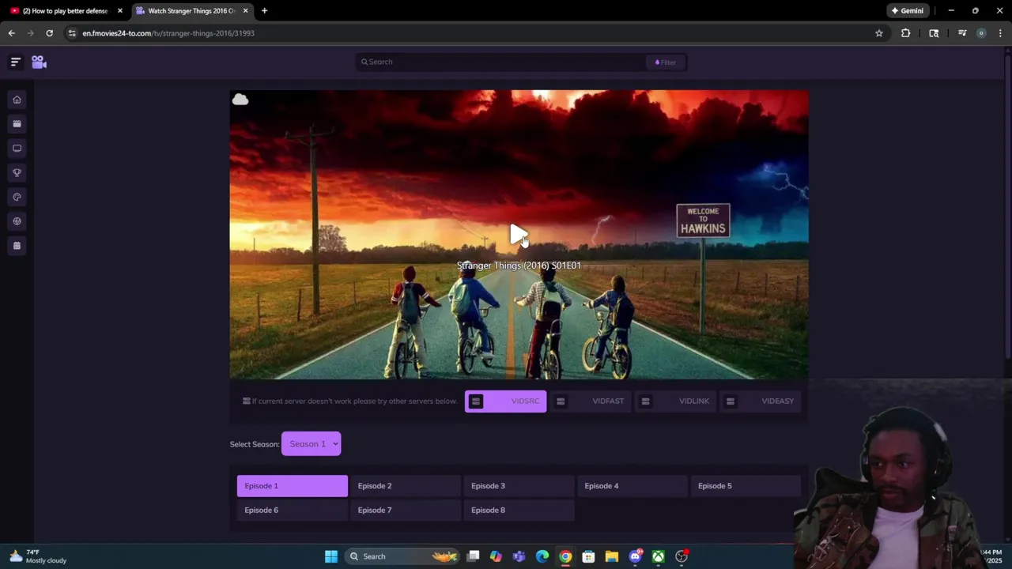The height and width of the screenshot is (569, 1012).
Task: Open the Movies clapperboard sidebar icon
Action: (x=17, y=123)
